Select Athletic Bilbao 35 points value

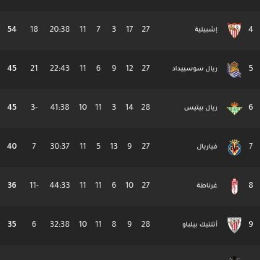tap(12, 224)
